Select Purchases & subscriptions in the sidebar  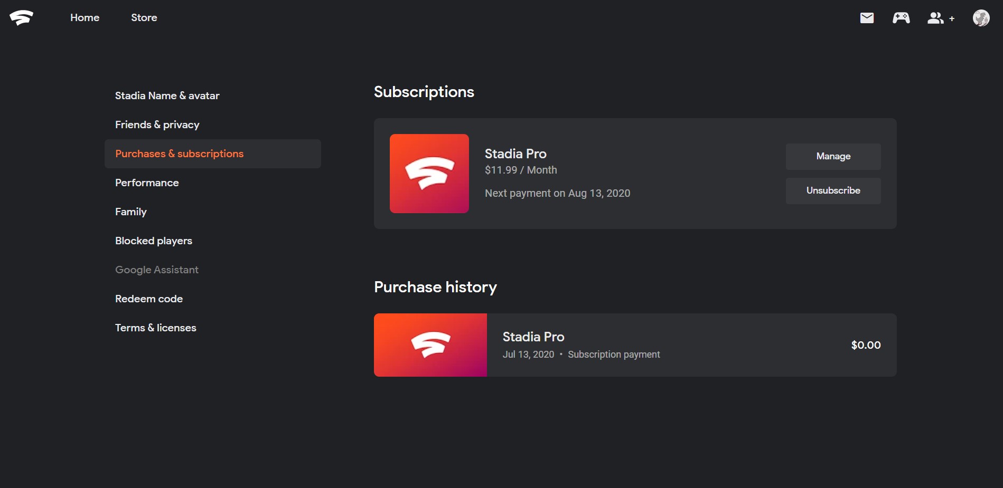coord(179,154)
